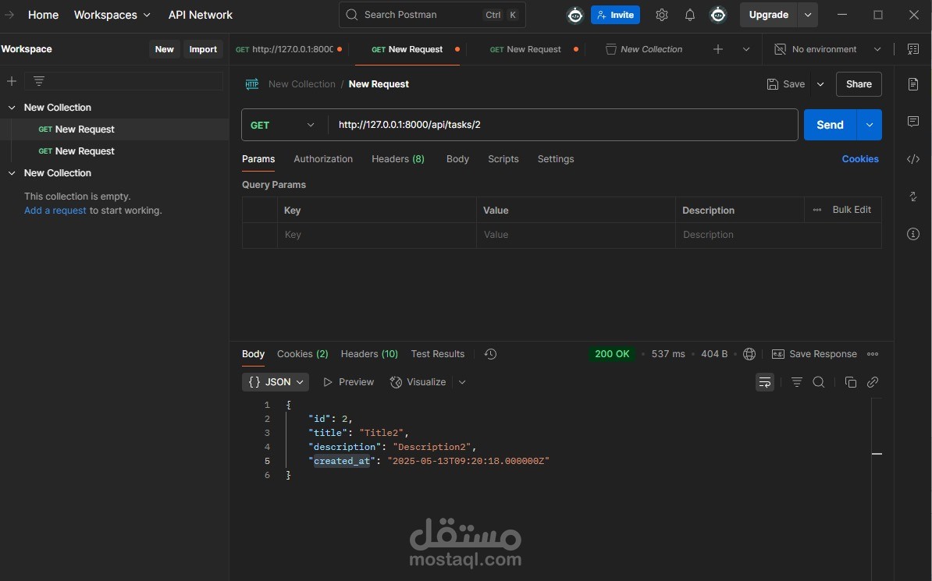Screen dimensions: 932x581
Task: Open the Visualize dropdown chevron
Action: 462,382
